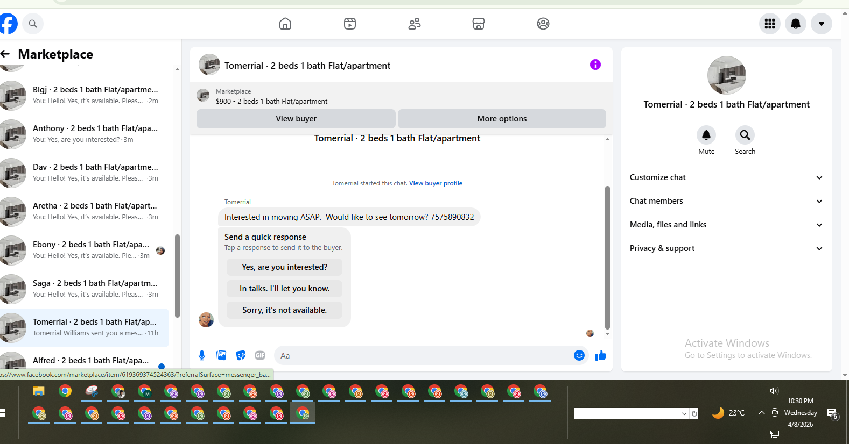Image resolution: width=849 pixels, height=444 pixels.
Task: Open the taskbar notification center icon
Action: [832, 413]
